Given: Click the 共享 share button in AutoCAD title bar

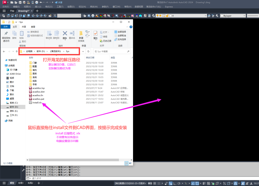Looking at the screenshot, I should click(x=59, y=3).
